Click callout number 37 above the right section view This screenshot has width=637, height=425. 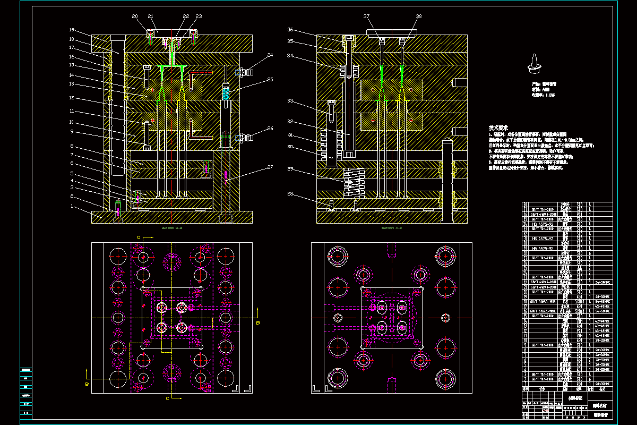[x=366, y=16]
